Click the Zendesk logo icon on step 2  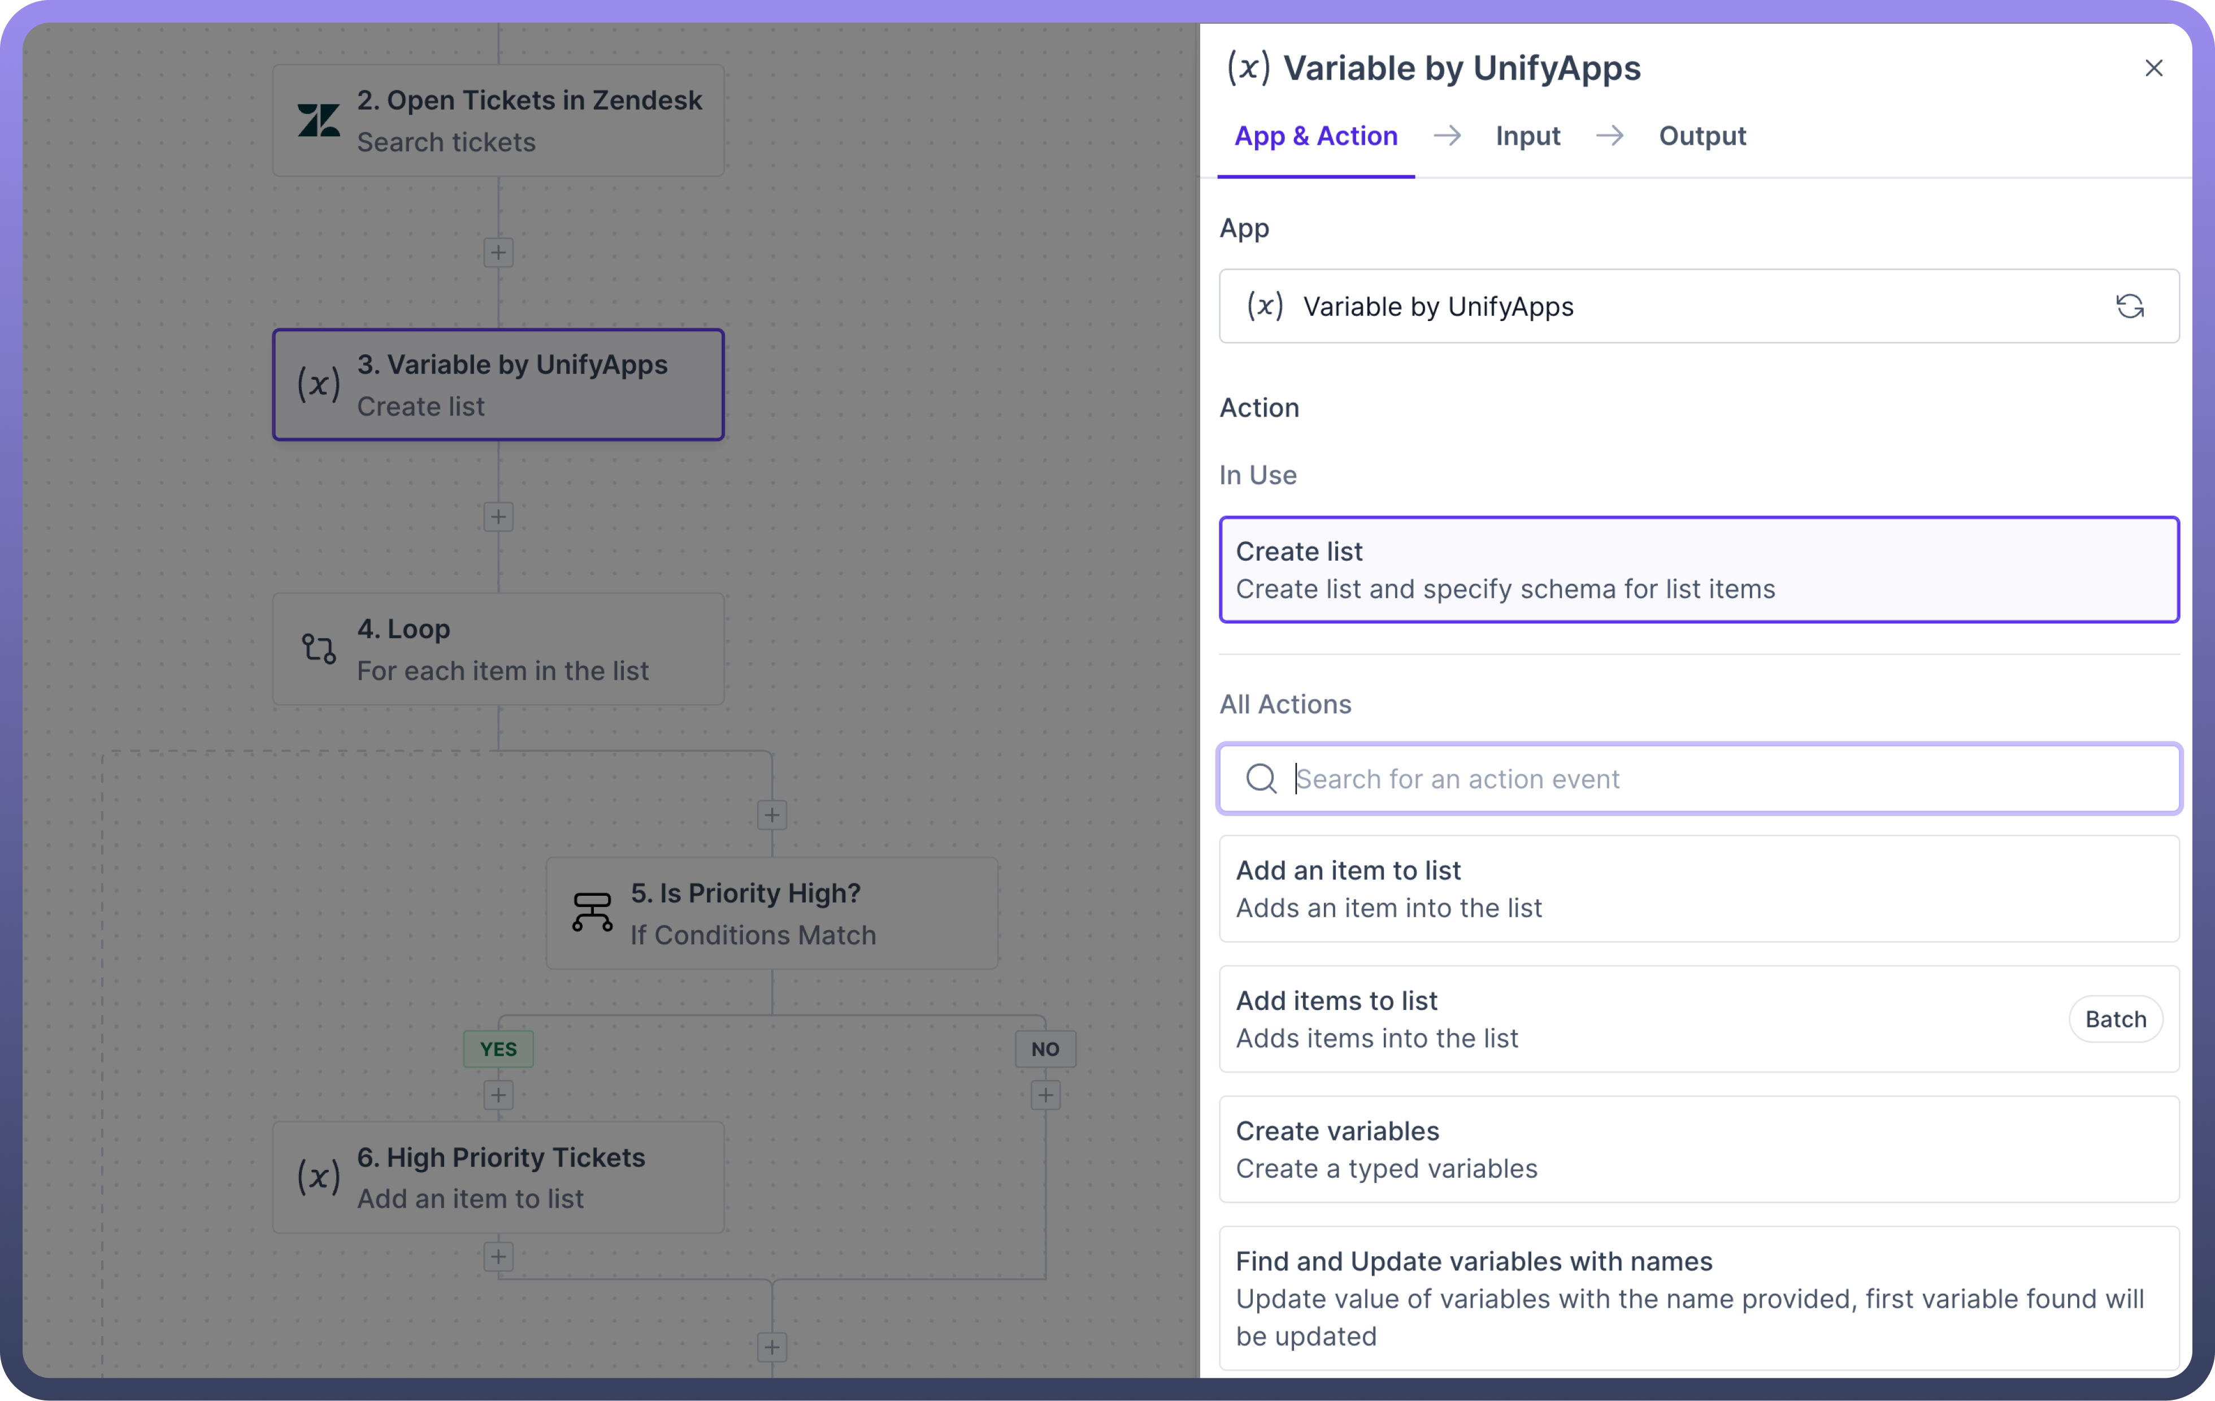318,120
